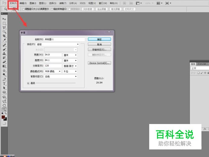Open the foreground color picker
Image resolution: width=209 pixels, height=157 pixels.
(x=3, y=117)
